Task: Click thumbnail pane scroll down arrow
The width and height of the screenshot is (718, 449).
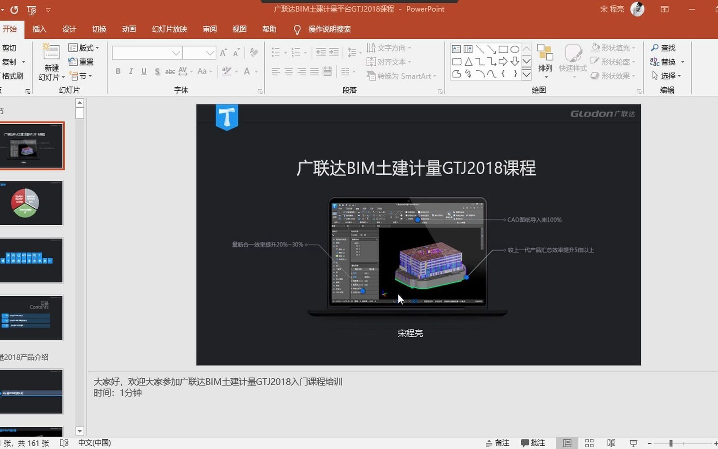Action: point(80,431)
